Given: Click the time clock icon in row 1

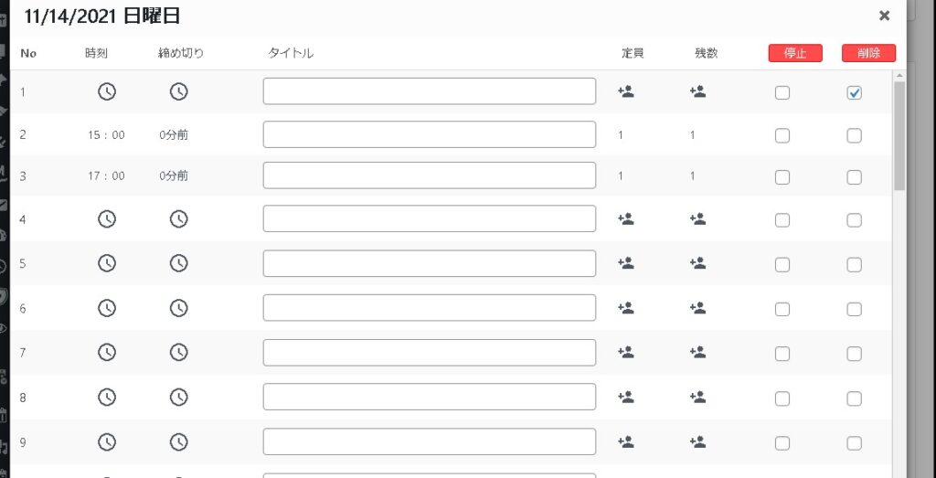Looking at the screenshot, I should pyautogui.click(x=107, y=91).
